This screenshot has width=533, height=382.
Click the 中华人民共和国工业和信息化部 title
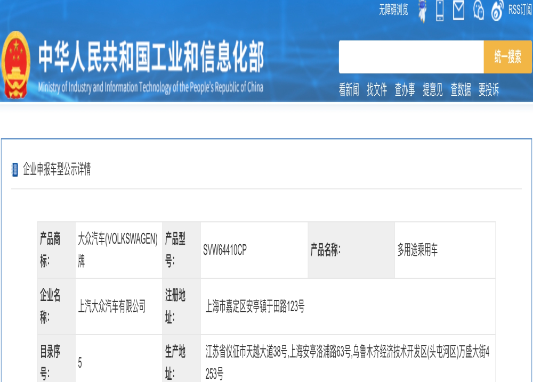tap(151, 56)
